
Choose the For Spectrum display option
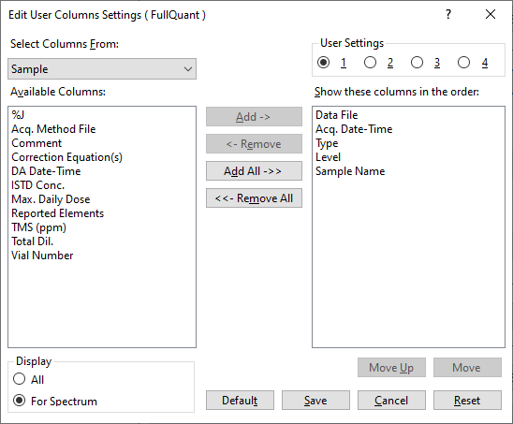(x=20, y=401)
